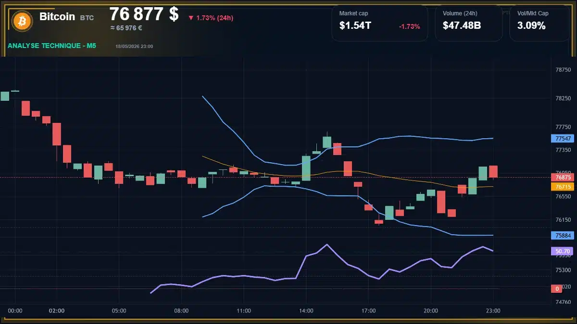Open the Market cap card
The image size is (577, 324).
tap(380, 23)
